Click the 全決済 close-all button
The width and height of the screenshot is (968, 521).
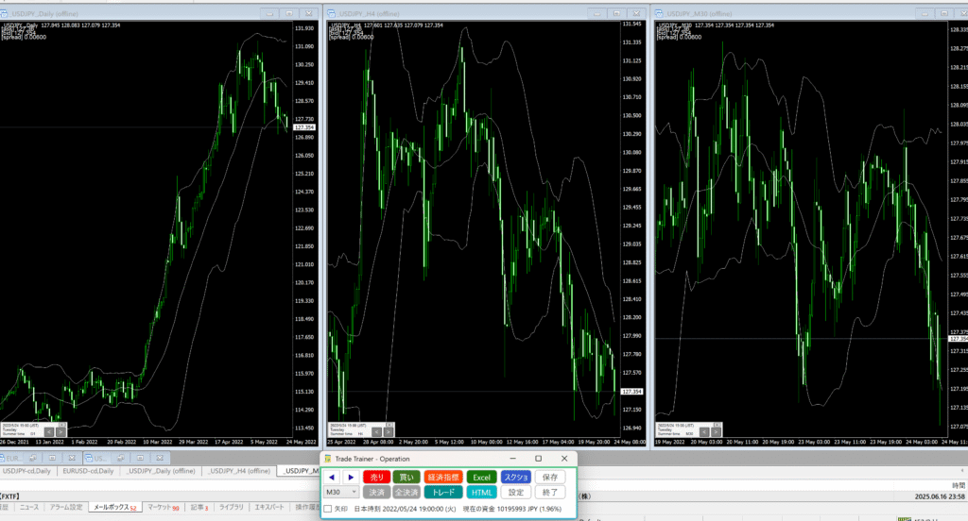click(x=406, y=492)
